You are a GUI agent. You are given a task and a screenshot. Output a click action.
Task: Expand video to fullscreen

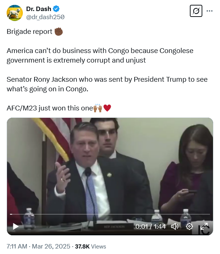(x=204, y=226)
